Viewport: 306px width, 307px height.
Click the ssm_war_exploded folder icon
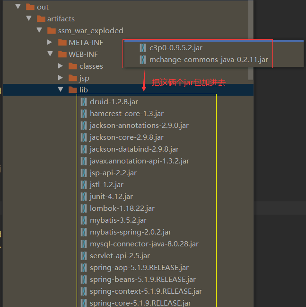(52, 30)
